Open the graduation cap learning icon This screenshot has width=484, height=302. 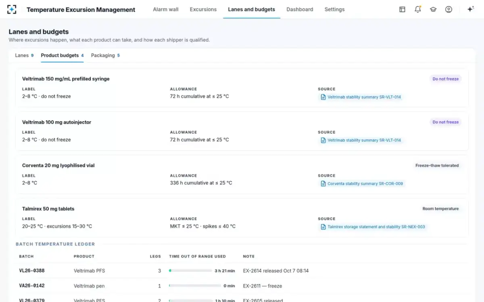[433, 9]
